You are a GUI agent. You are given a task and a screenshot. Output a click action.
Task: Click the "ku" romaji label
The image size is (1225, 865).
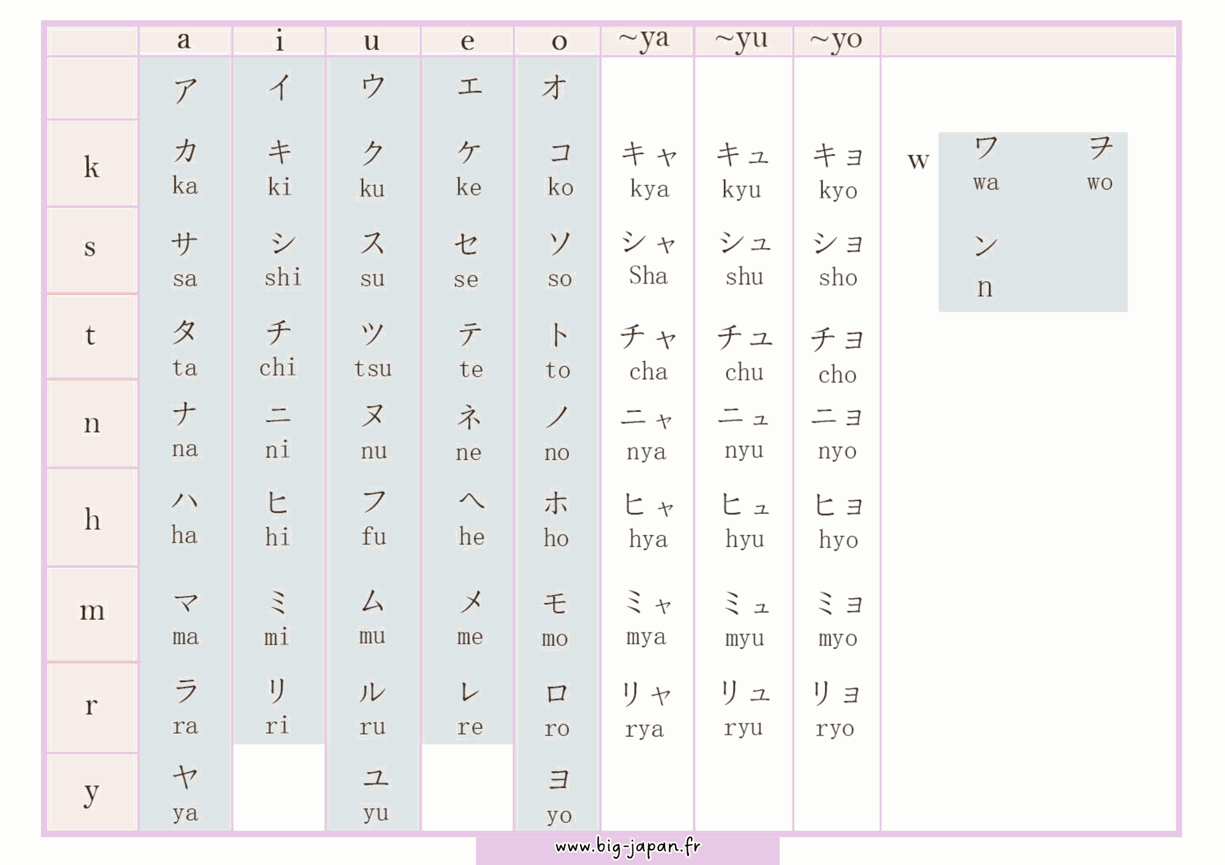coord(372,189)
